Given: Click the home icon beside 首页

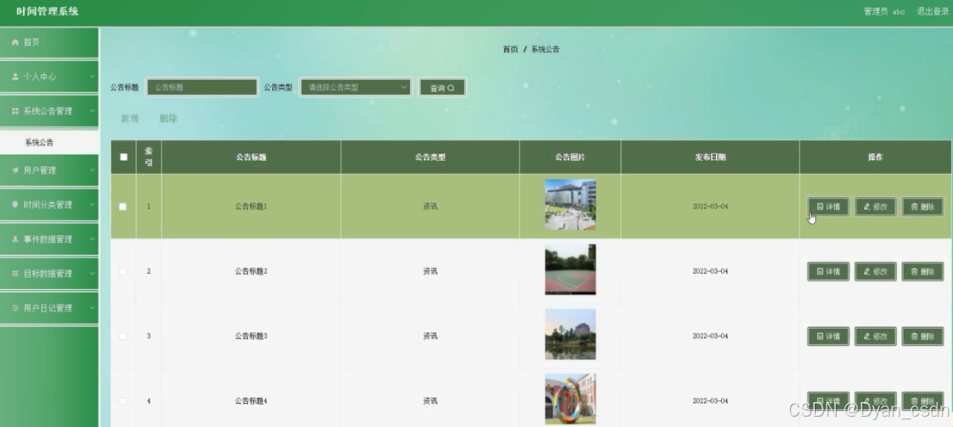Looking at the screenshot, I should 16,42.
